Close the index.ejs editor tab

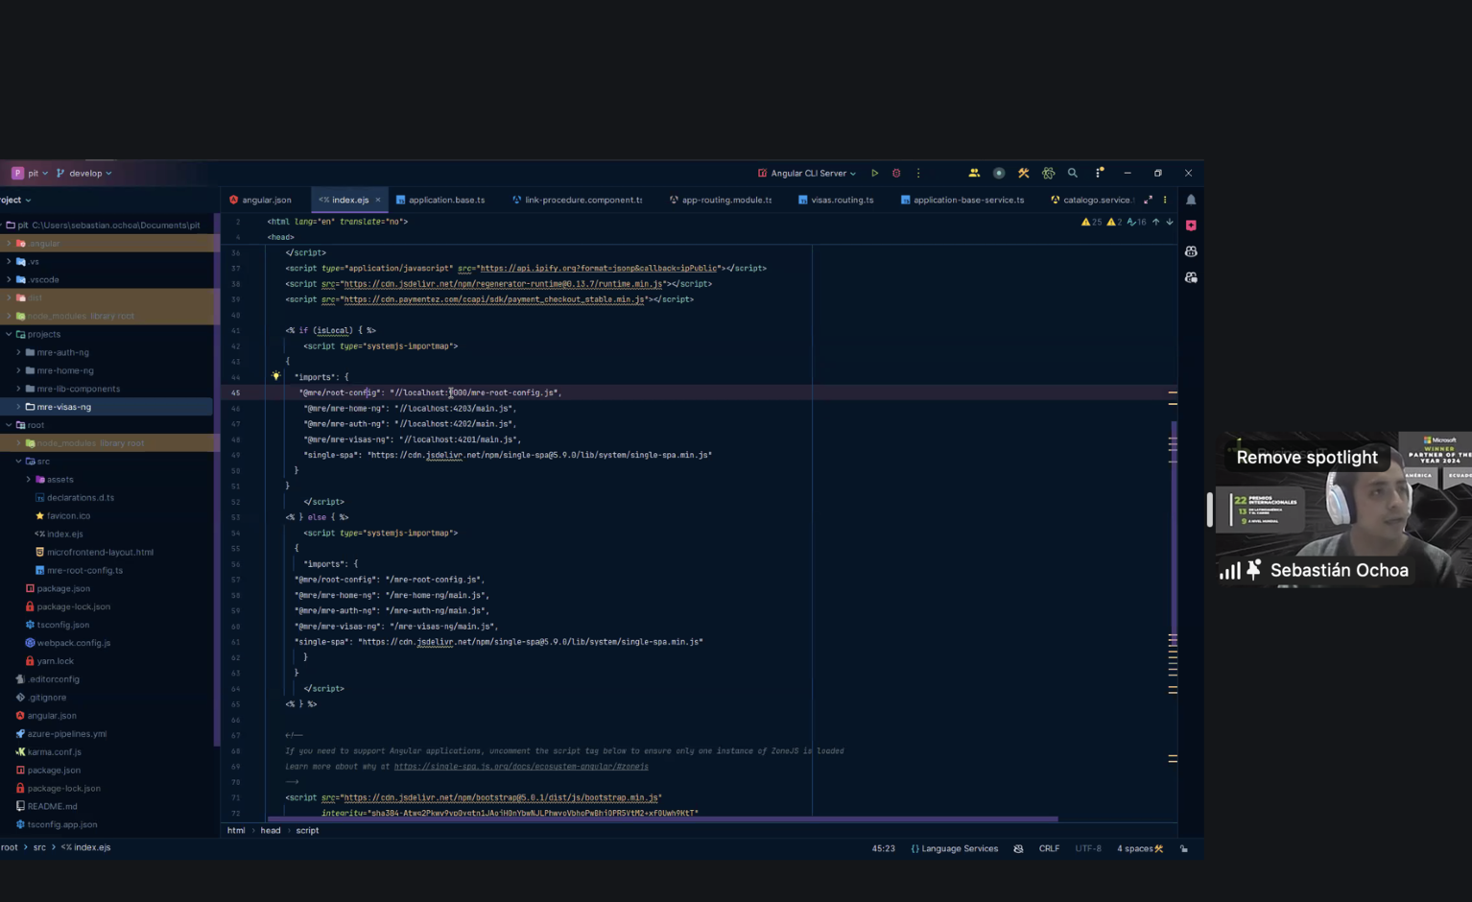pos(378,200)
